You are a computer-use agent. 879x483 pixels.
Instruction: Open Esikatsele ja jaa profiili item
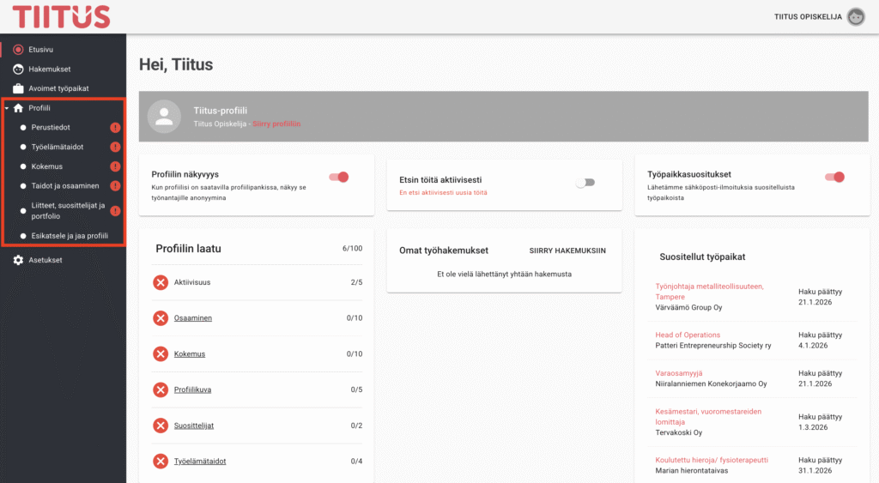click(x=70, y=236)
